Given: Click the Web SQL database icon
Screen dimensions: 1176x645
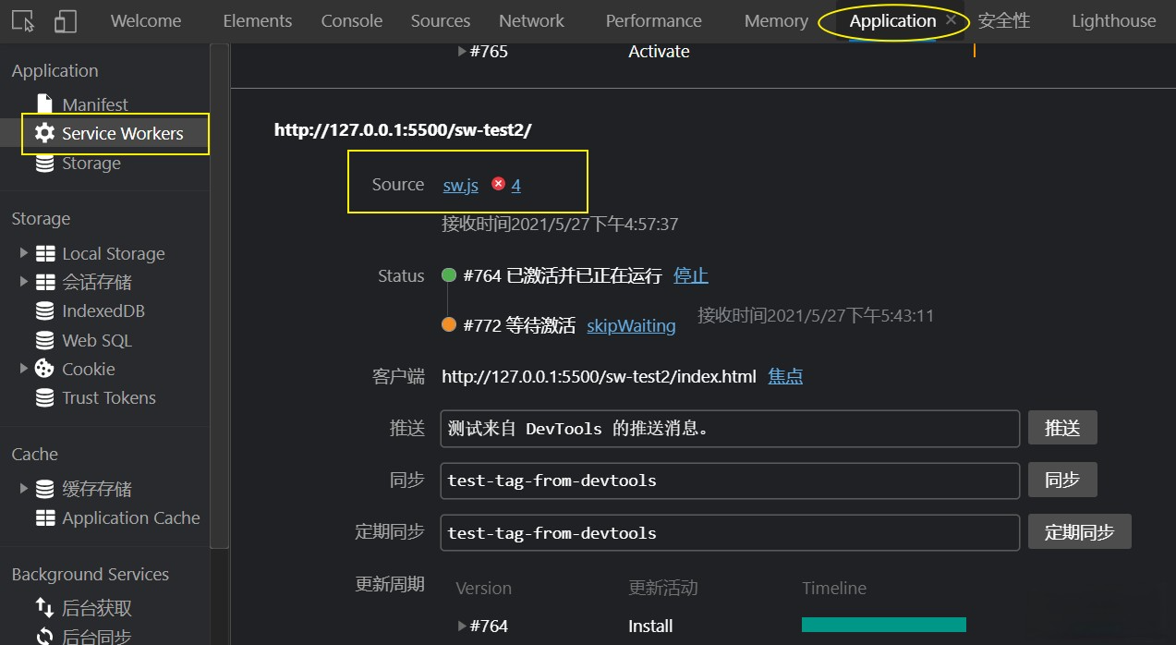Looking at the screenshot, I should tap(44, 340).
